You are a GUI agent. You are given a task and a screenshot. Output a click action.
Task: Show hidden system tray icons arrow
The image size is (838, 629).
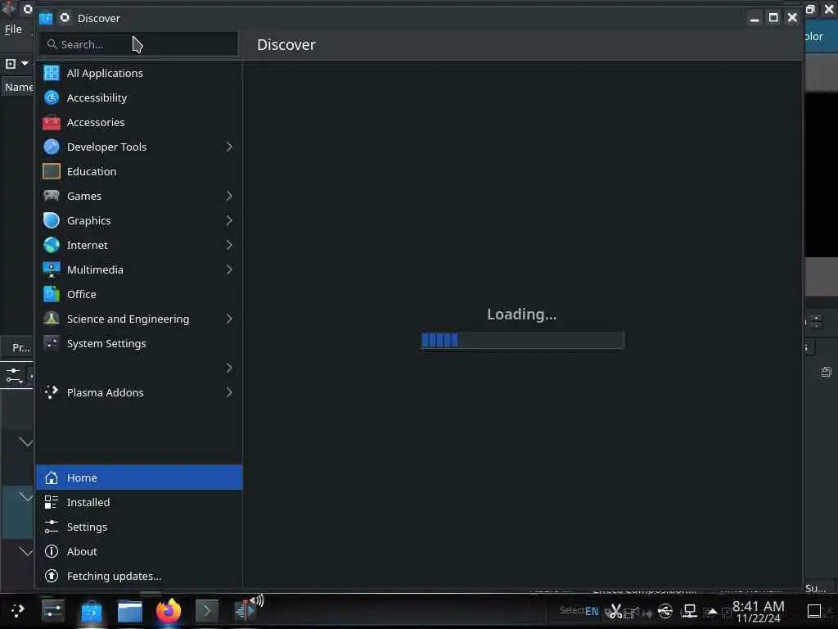click(x=712, y=611)
